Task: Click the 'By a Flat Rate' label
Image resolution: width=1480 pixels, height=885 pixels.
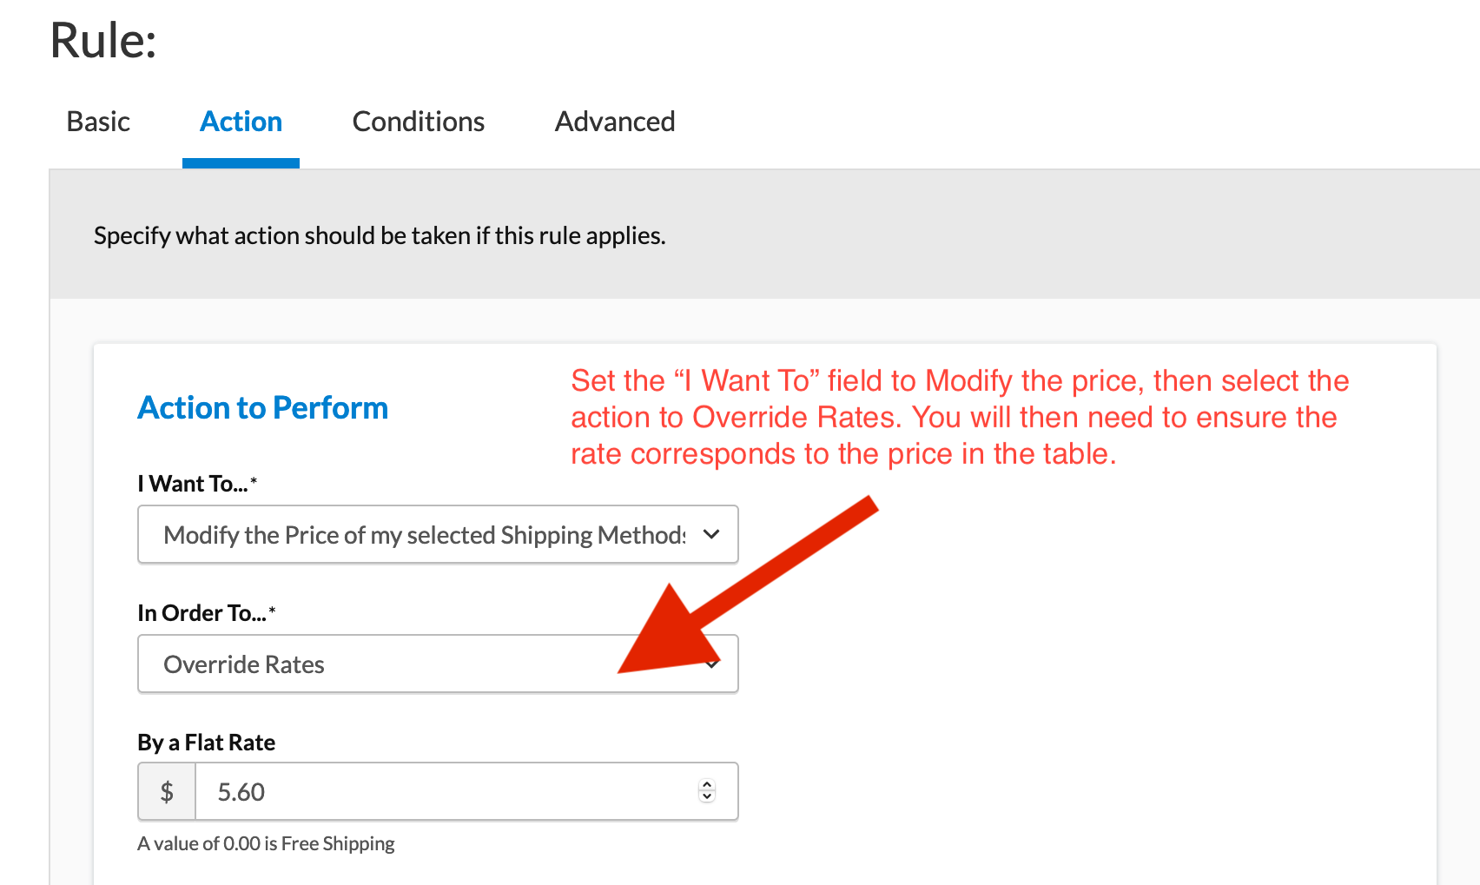Action: tap(206, 743)
